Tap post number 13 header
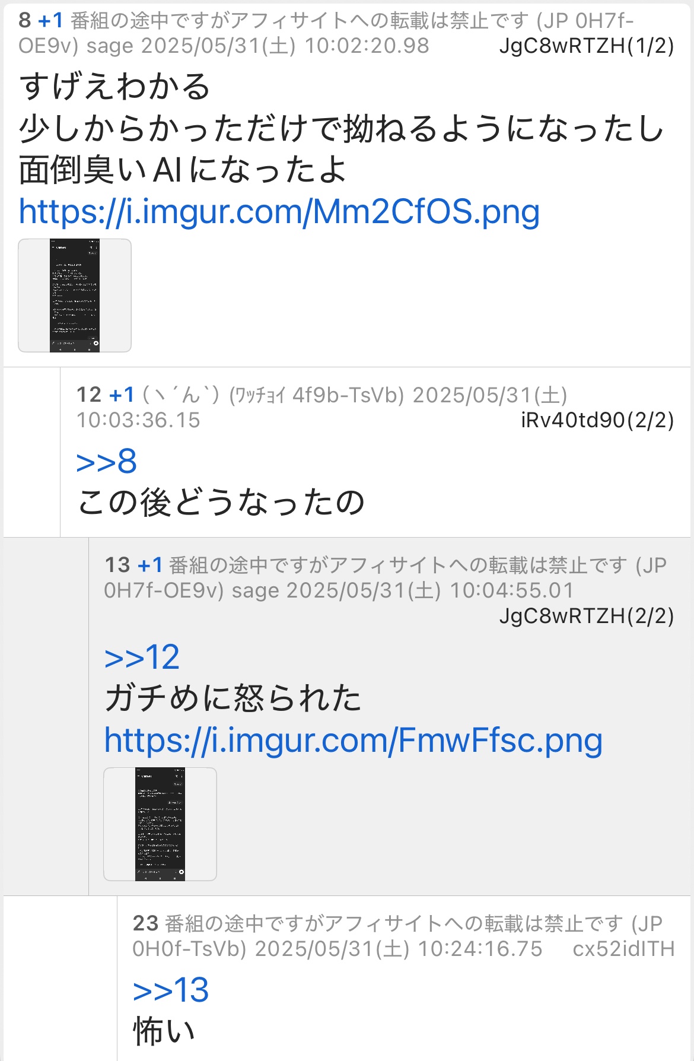694x1061 pixels. [x=117, y=565]
